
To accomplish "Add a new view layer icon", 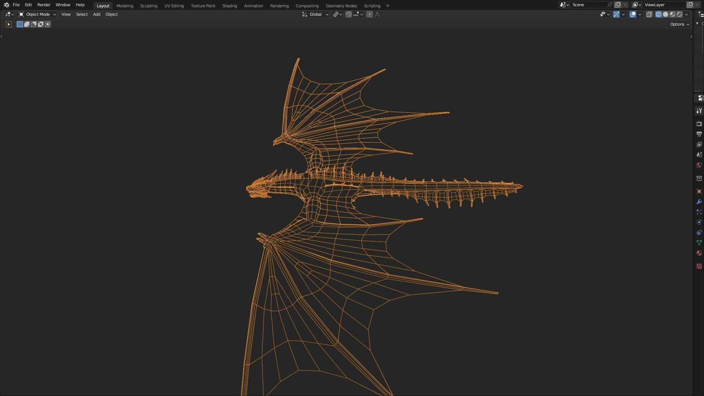I will click(690, 5).
